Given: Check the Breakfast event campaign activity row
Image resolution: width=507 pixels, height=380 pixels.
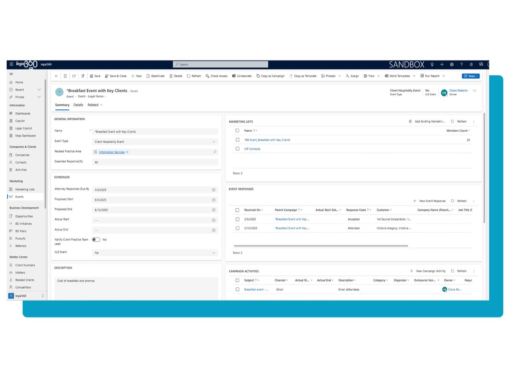Looking at the screenshot, I should (237, 289).
